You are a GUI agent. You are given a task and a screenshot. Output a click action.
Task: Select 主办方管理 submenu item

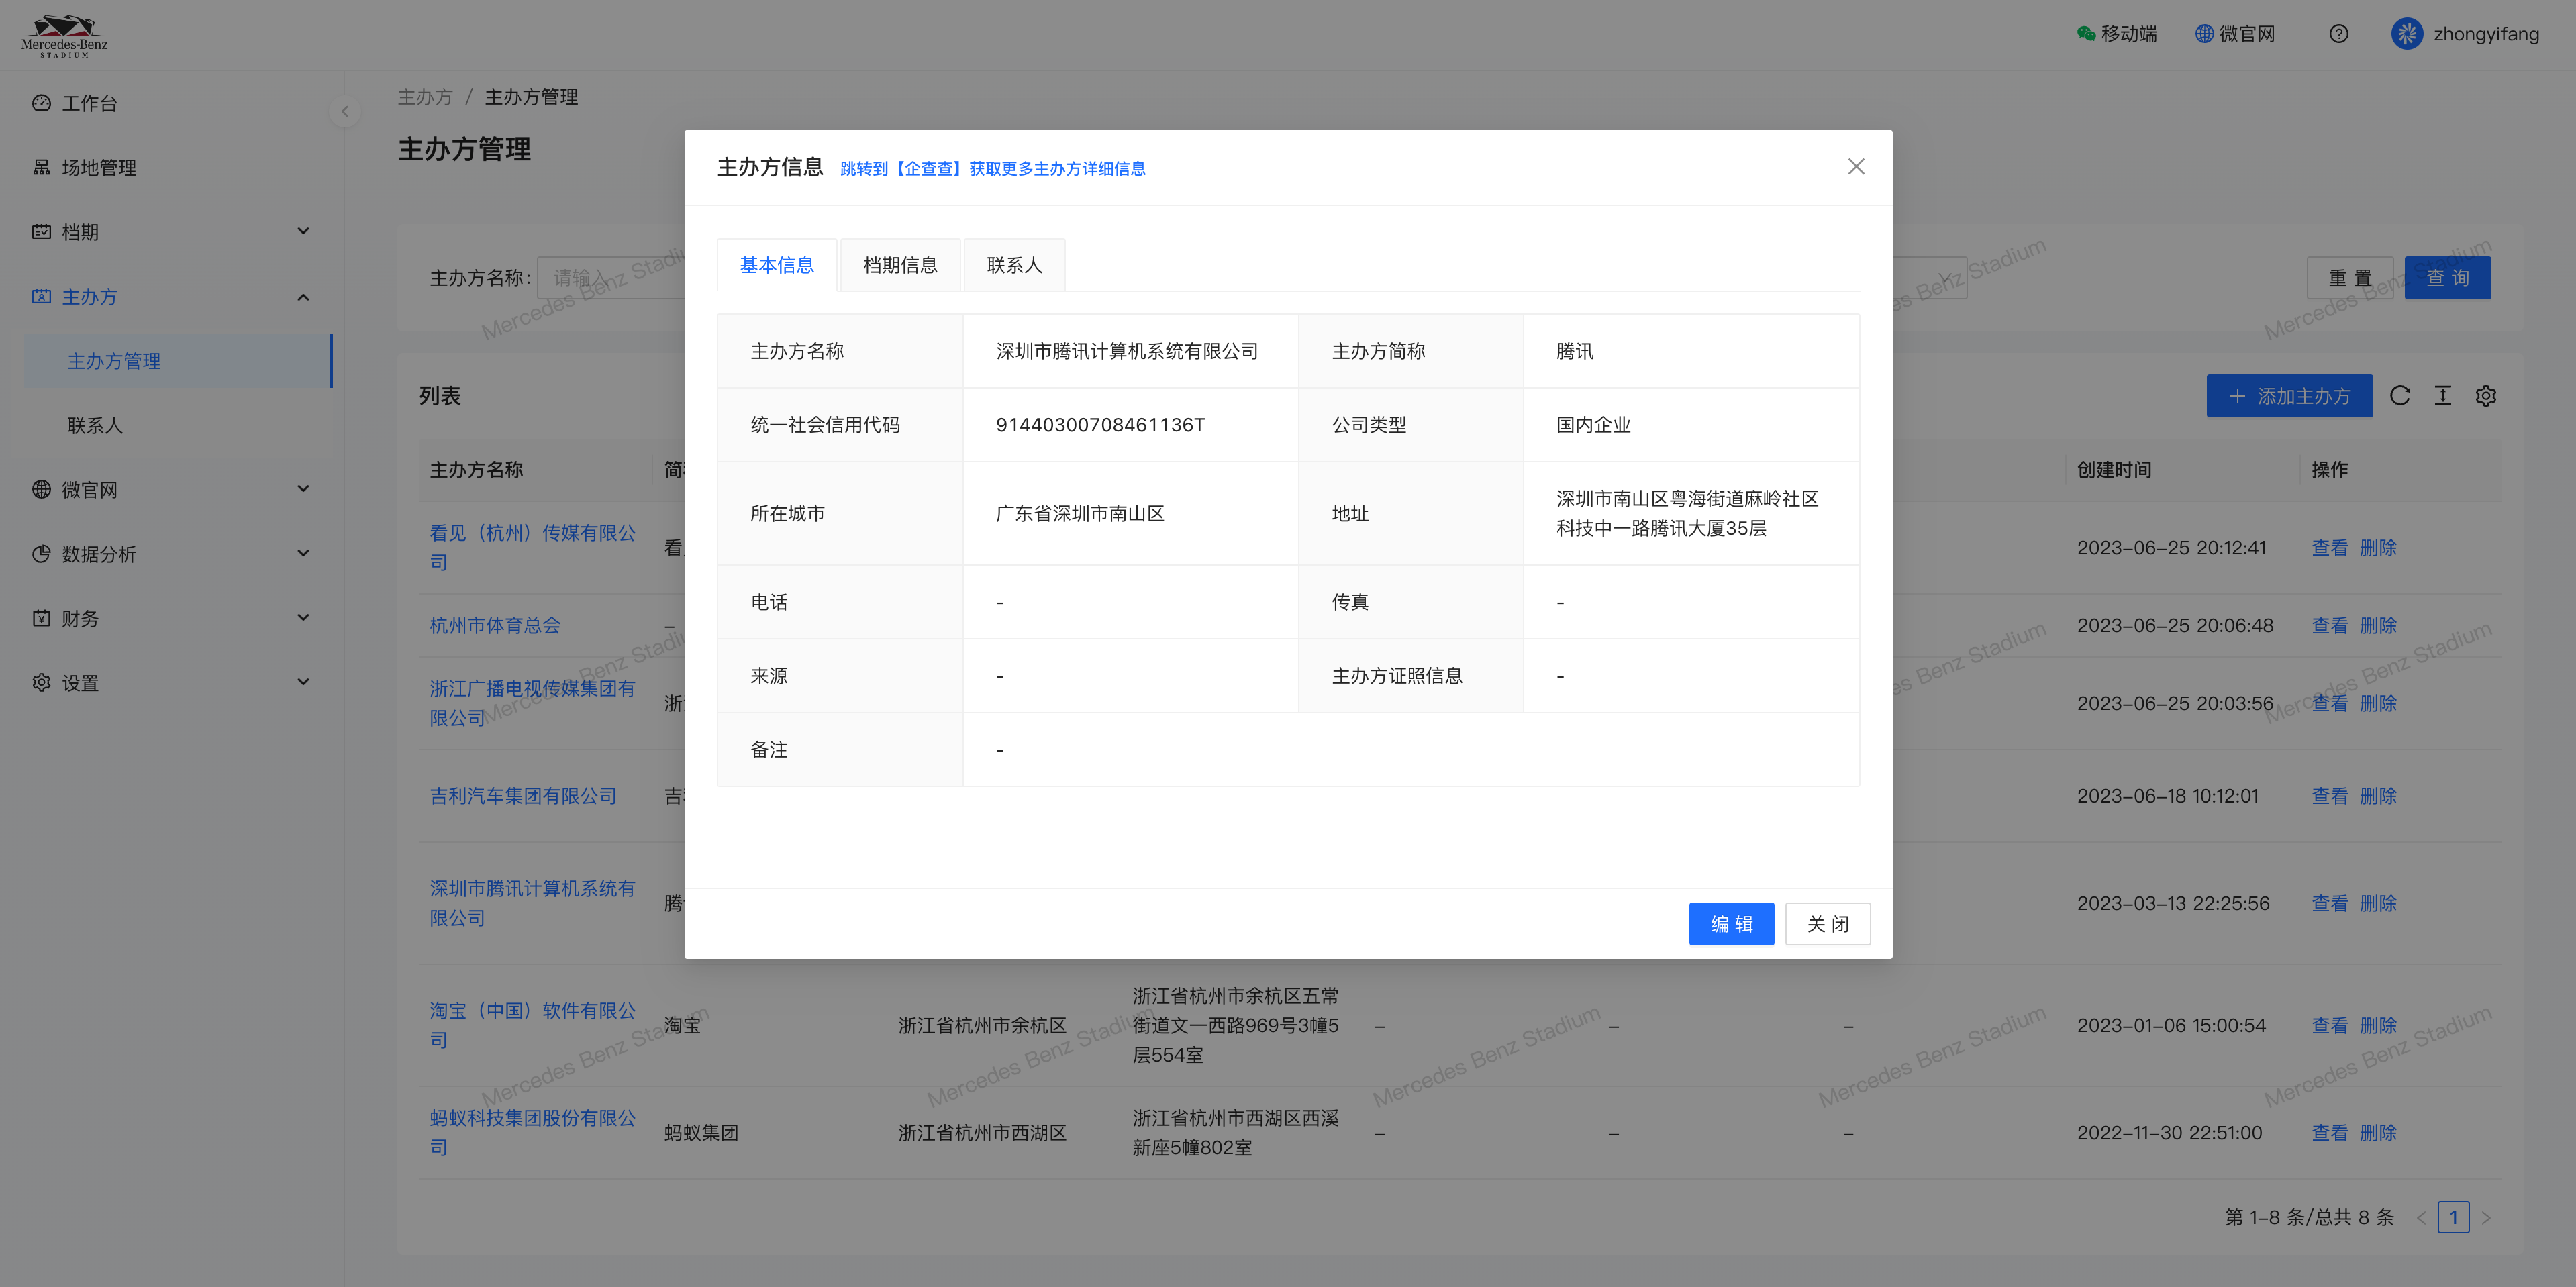178,361
